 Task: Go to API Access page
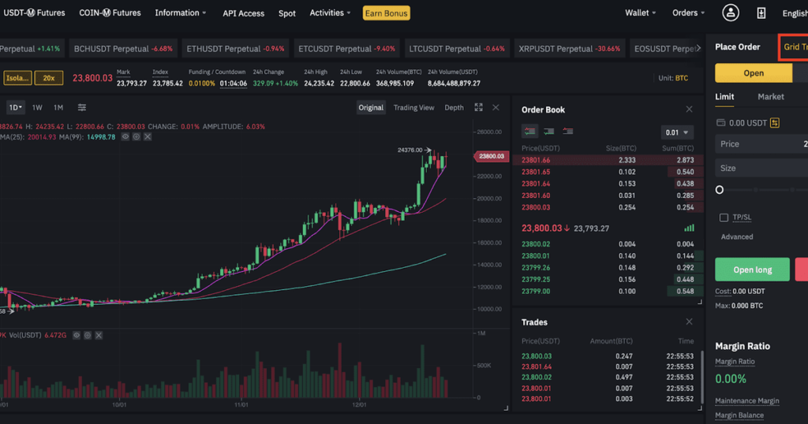tap(243, 13)
